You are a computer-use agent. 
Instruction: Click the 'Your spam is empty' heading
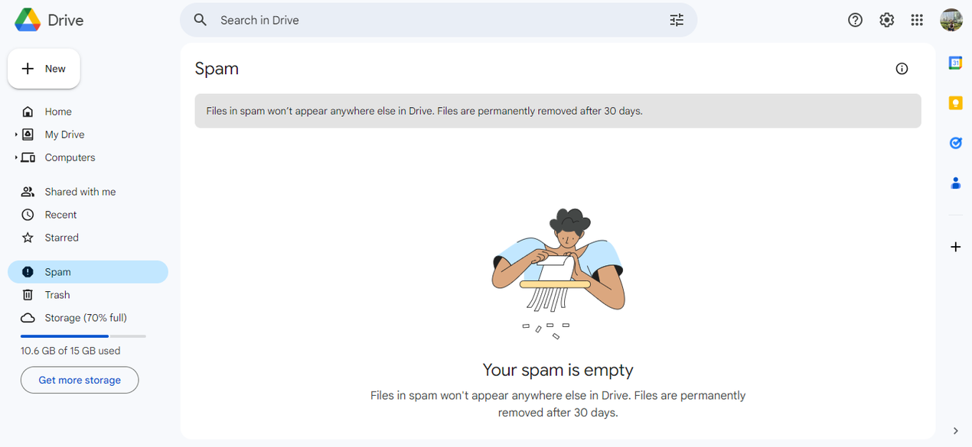pos(558,370)
